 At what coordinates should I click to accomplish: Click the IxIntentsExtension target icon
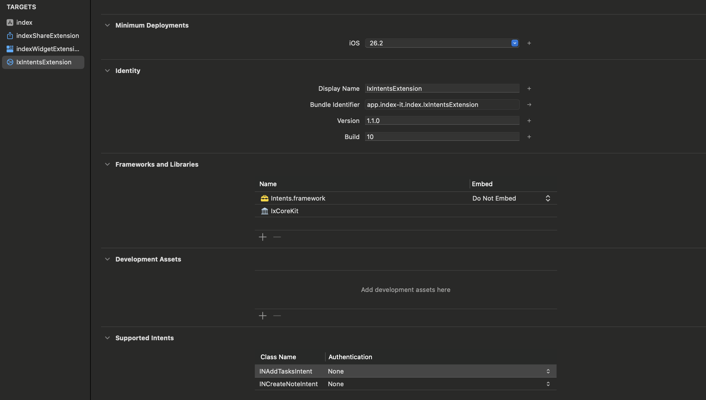[x=10, y=62]
